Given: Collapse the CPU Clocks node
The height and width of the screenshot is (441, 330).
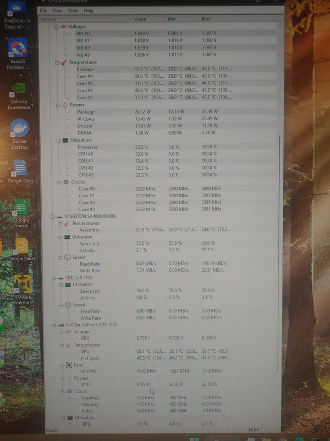Looking at the screenshot, I should pyautogui.click(x=59, y=182).
